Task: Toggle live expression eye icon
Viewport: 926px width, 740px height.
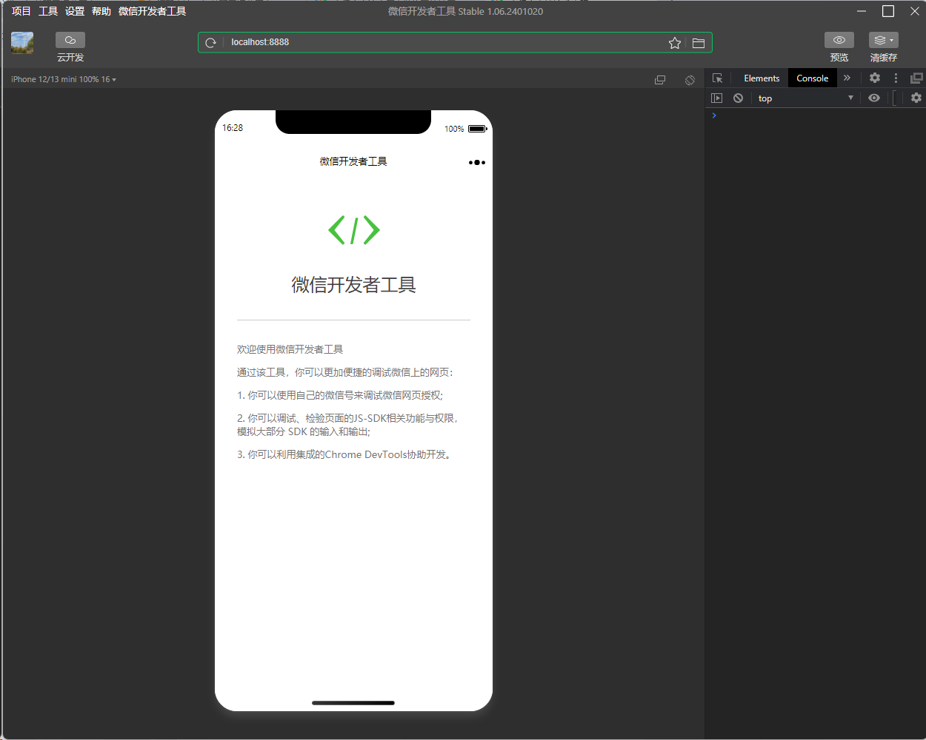Action: click(x=874, y=98)
